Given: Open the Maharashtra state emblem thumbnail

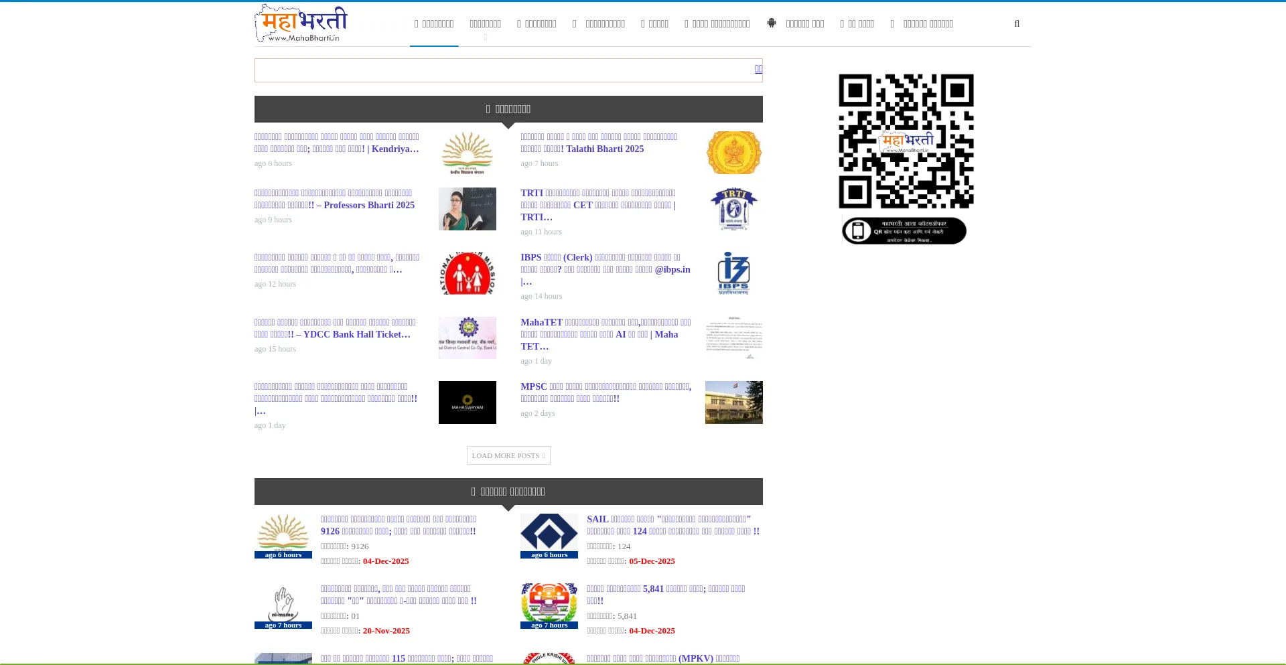Looking at the screenshot, I should (x=733, y=153).
